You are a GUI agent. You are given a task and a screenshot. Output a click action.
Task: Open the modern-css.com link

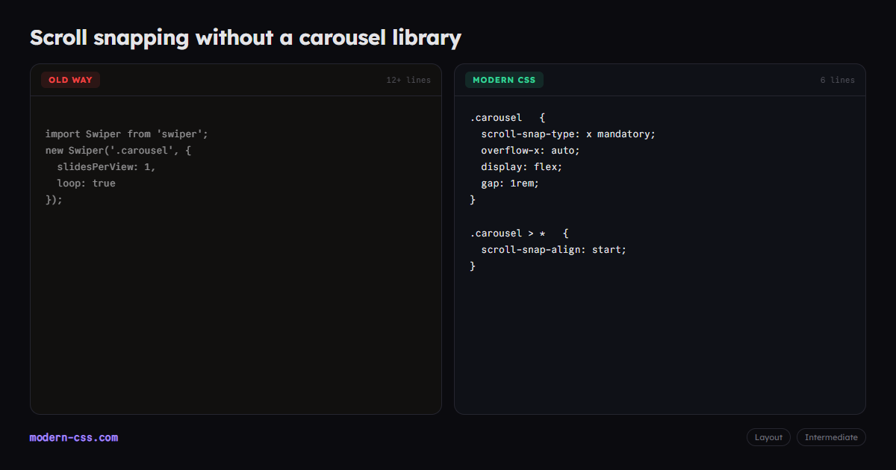(x=74, y=438)
